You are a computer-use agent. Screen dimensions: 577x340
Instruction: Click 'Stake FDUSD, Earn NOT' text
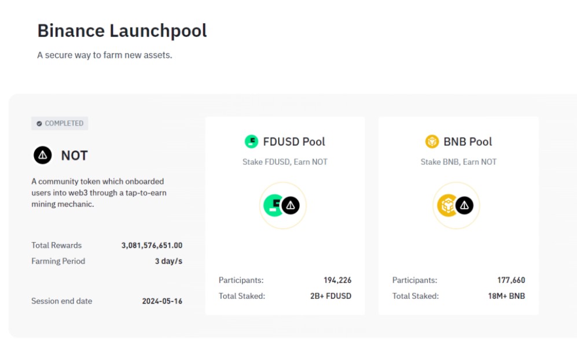click(x=285, y=162)
